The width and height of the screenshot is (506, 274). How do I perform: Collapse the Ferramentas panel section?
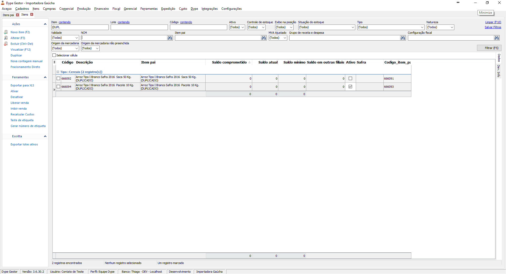pyautogui.click(x=45, y=77)
